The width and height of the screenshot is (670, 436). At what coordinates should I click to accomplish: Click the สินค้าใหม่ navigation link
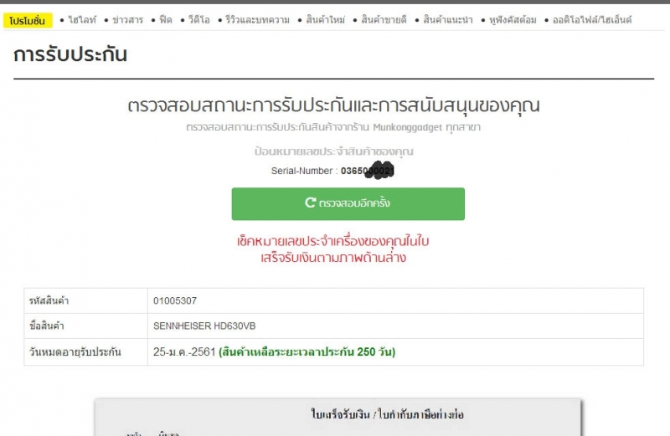click(324, 20)
